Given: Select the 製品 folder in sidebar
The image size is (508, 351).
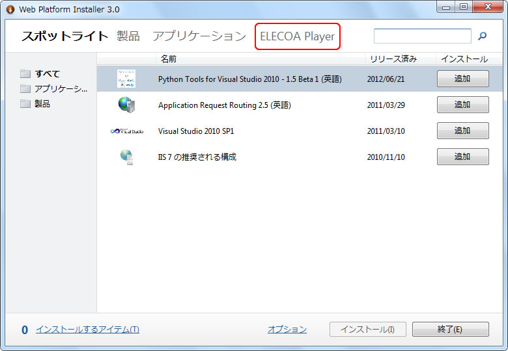Looking at the screenshot, I should tap(42, 103).
